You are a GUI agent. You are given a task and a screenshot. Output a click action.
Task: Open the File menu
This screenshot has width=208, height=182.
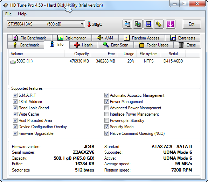click(x=8, y=14)
